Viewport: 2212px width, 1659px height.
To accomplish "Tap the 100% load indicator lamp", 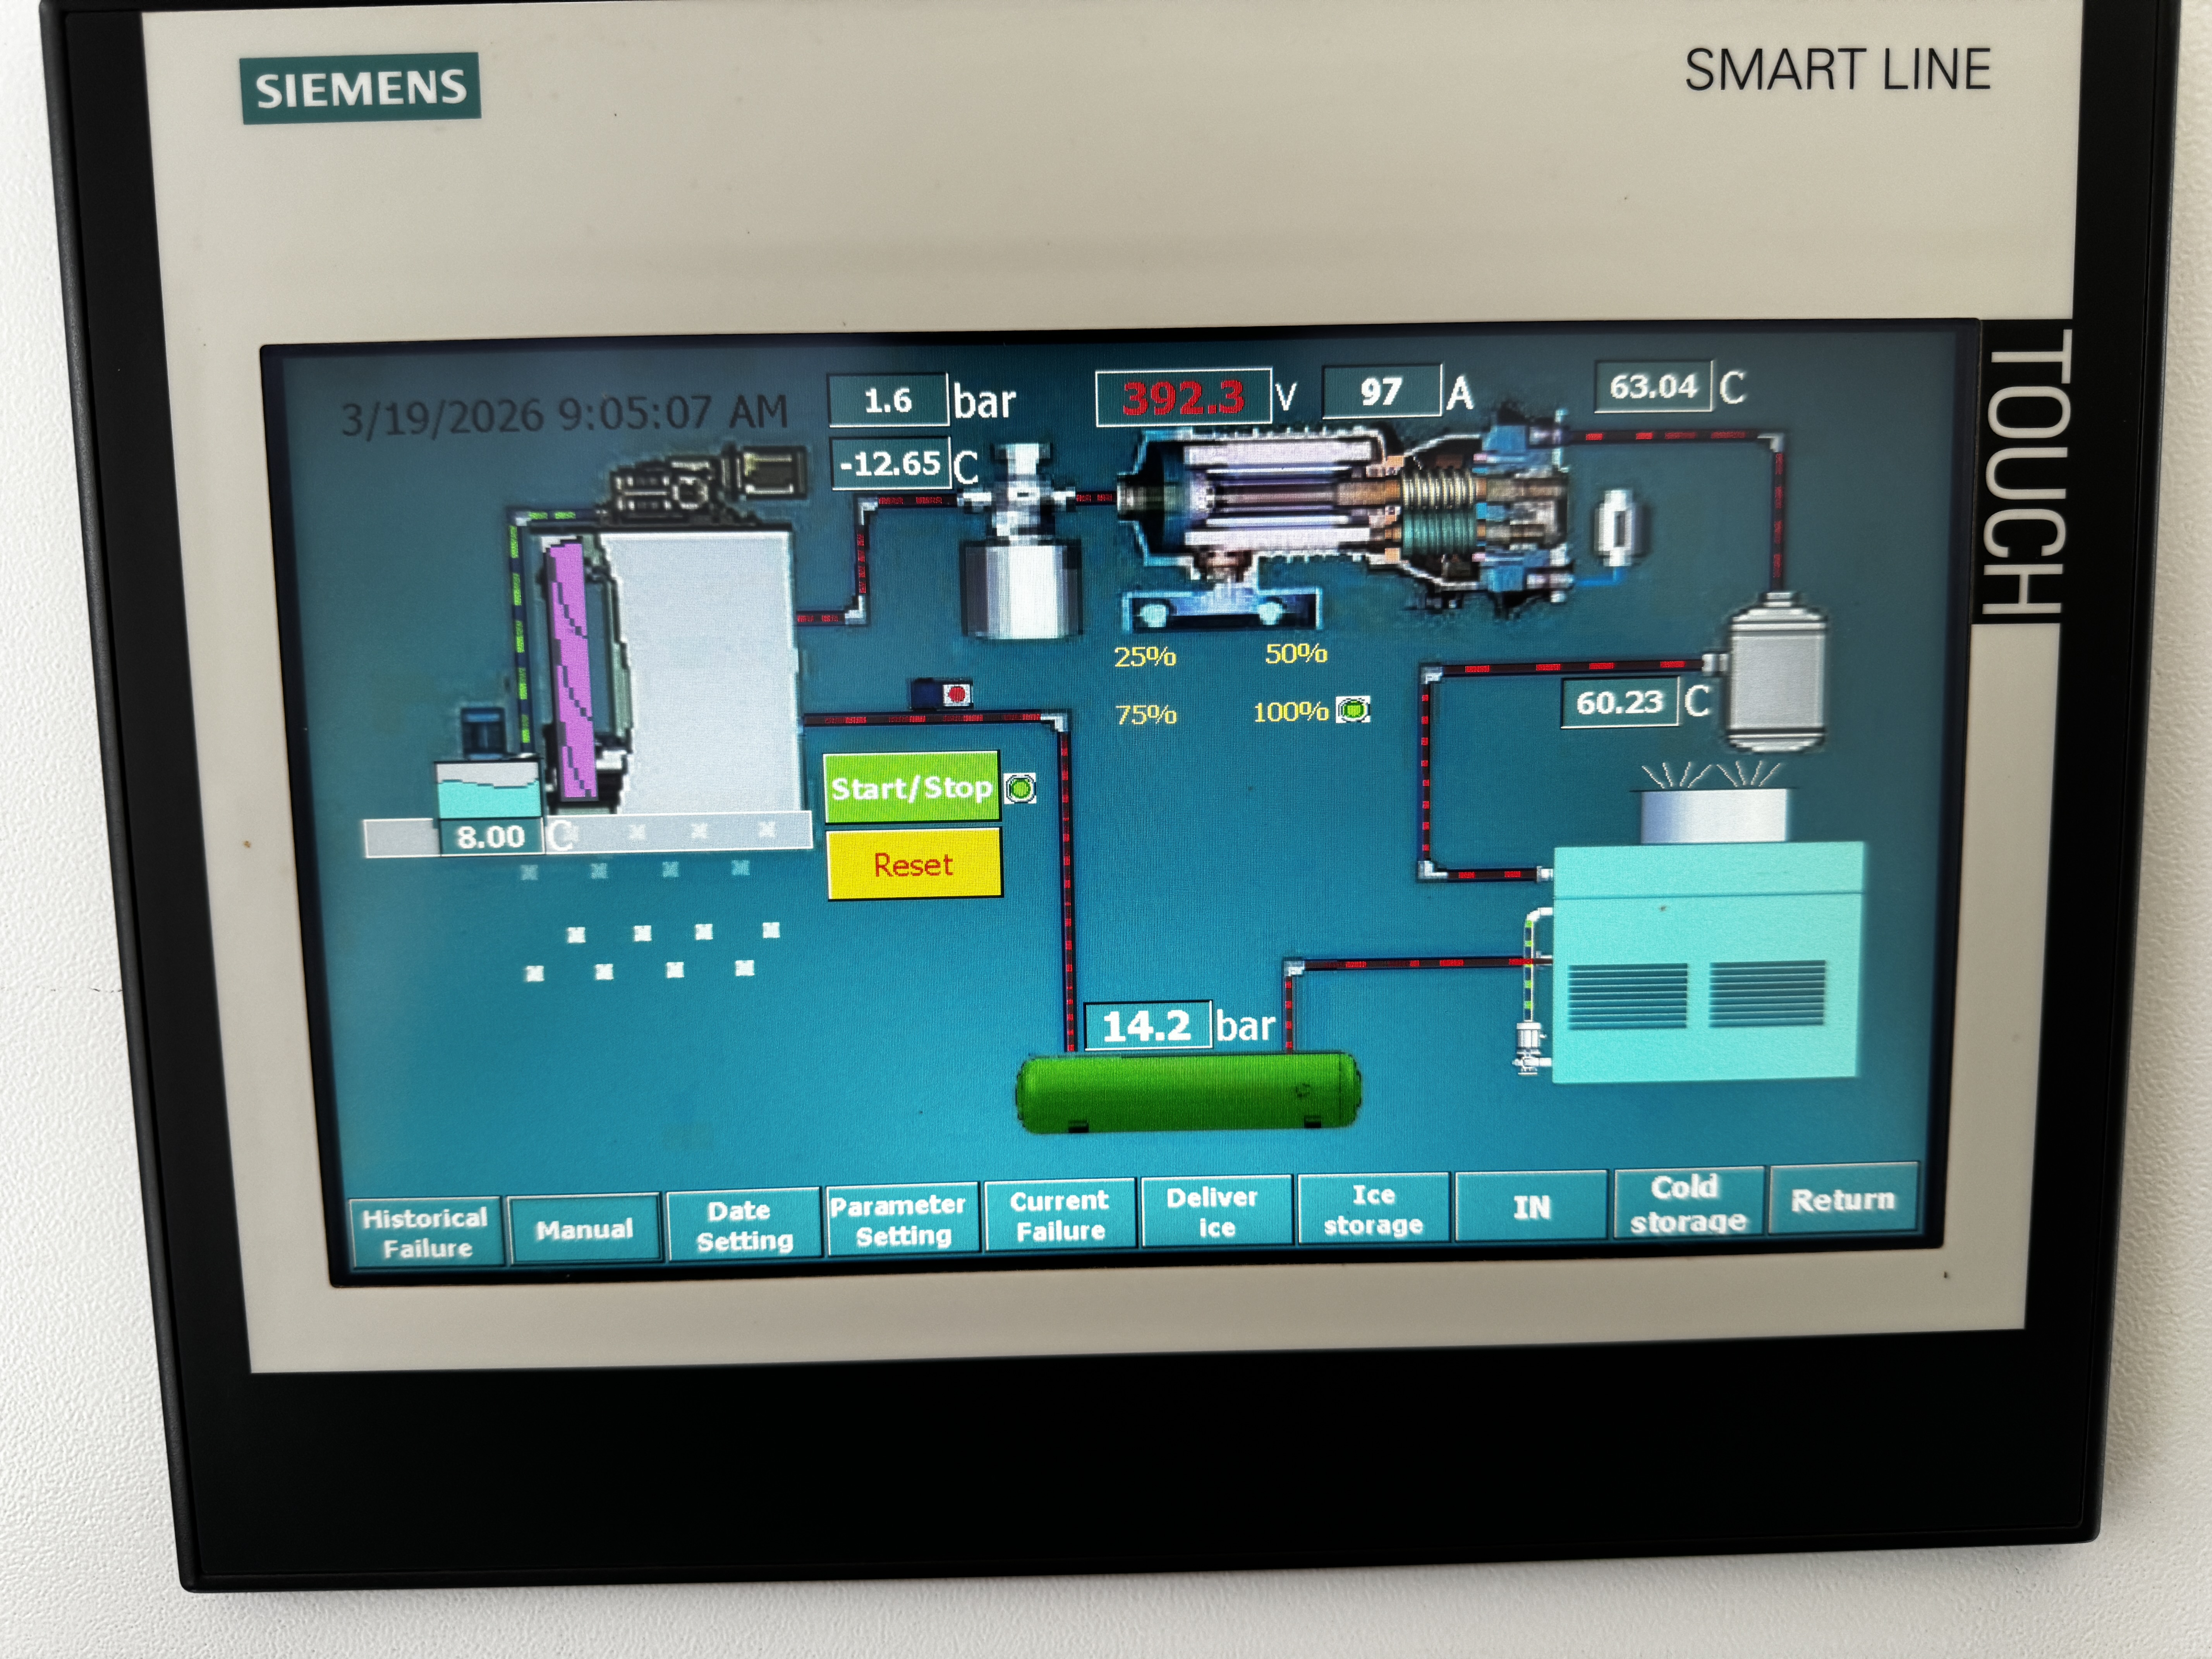I will (x=1353, y=710).
